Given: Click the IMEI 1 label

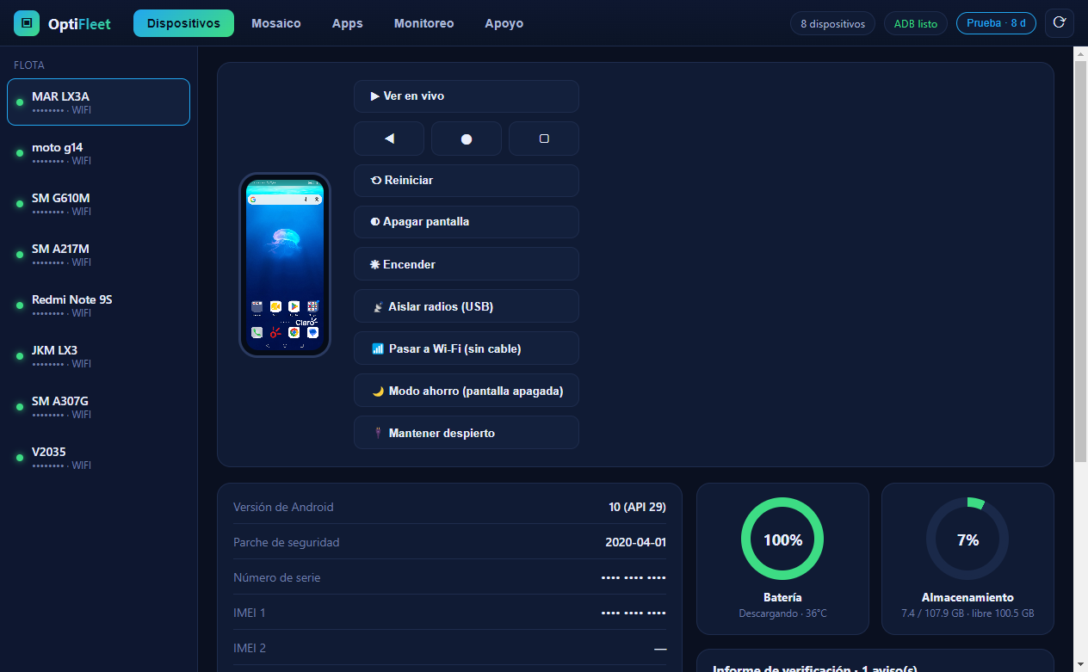Looking at the screenshot, I should [x=250, y=613].
